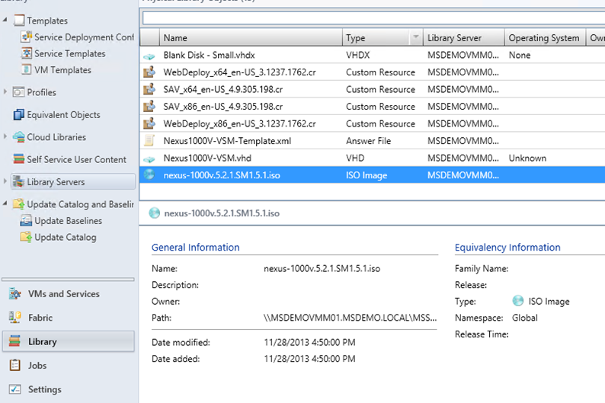Click the icon for WebDeploy_x64_en-US_3.1237.1762.cr
This screenshot has width=605, height=403.
pos(149,72)
